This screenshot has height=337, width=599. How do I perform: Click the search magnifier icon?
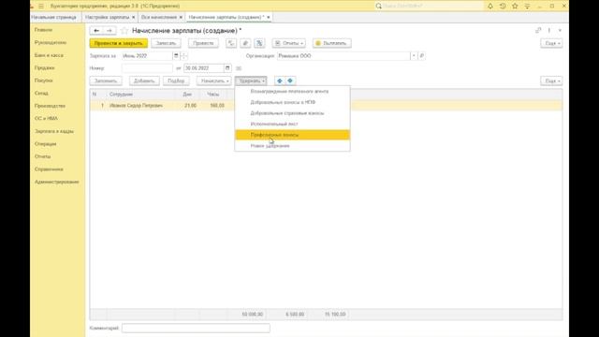point(378,7)
